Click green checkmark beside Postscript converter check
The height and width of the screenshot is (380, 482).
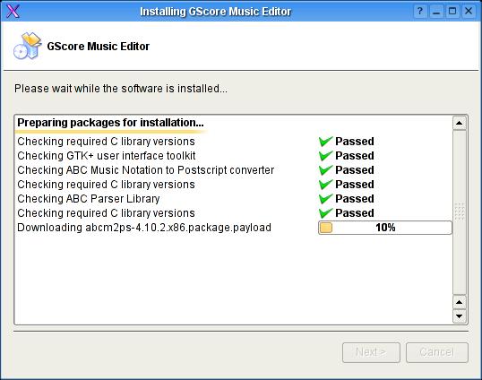point(325,170)
